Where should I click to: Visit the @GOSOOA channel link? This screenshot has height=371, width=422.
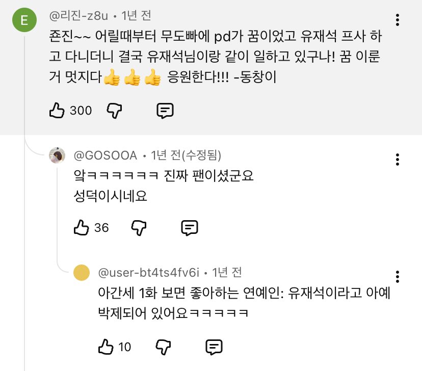[105, 155]
